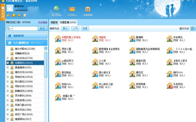This screenshot has width=196, height=122.
Task: Expand the 歌舞综艺(12808) category
Action: (8, 91)
